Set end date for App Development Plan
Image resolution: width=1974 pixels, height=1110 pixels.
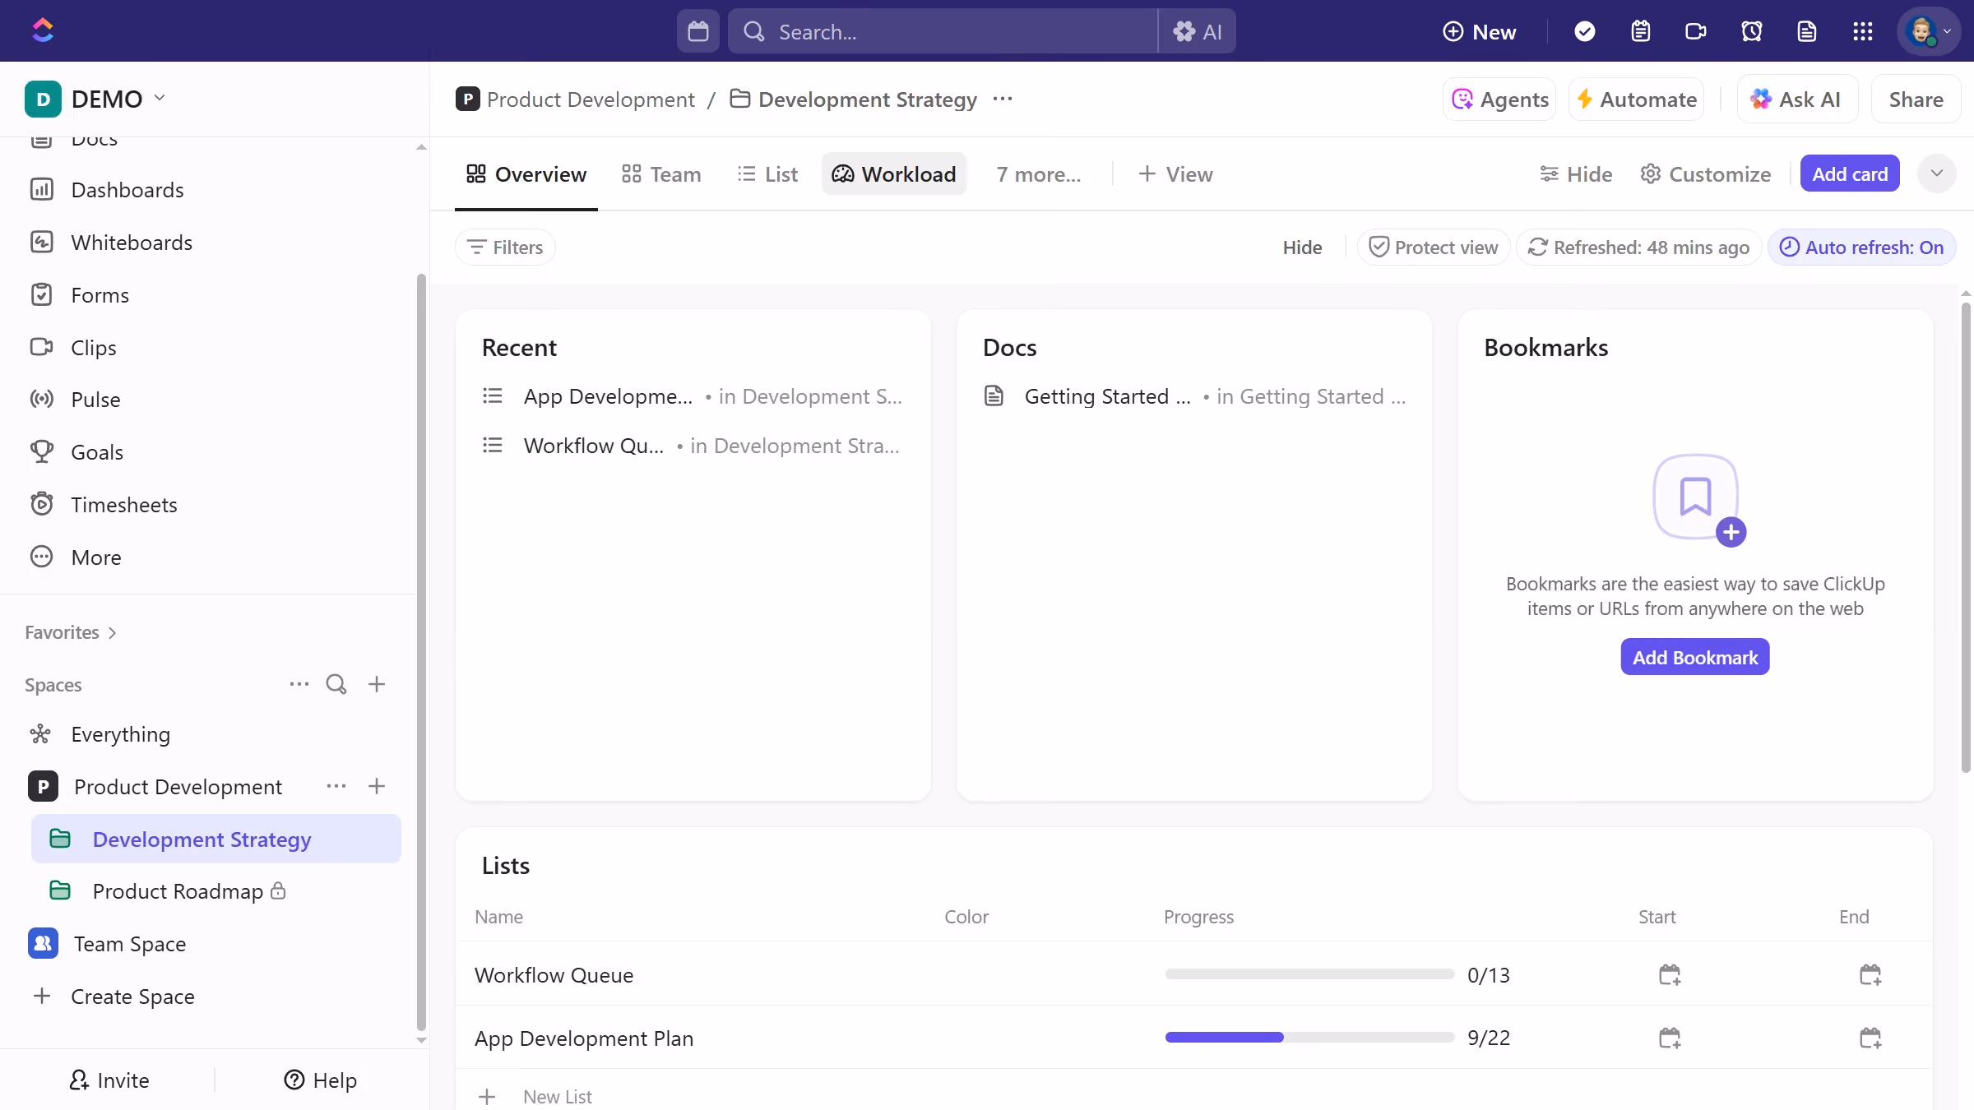[1870, 1038]
